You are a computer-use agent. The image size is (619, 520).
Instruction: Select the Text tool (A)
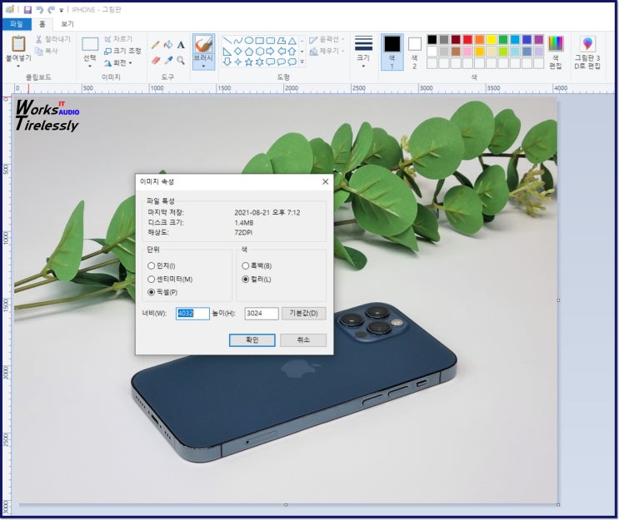click(181, 45)
